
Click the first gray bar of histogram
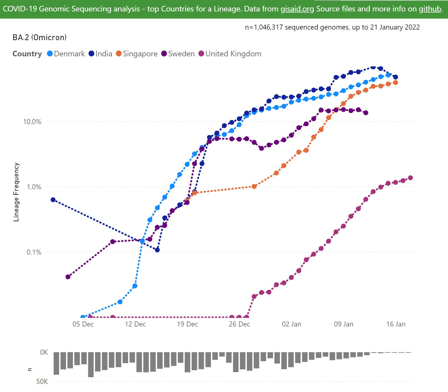point(56,363)
